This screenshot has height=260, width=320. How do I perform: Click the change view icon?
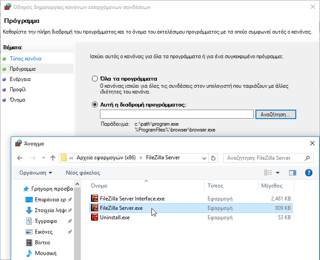coord(268,173)
